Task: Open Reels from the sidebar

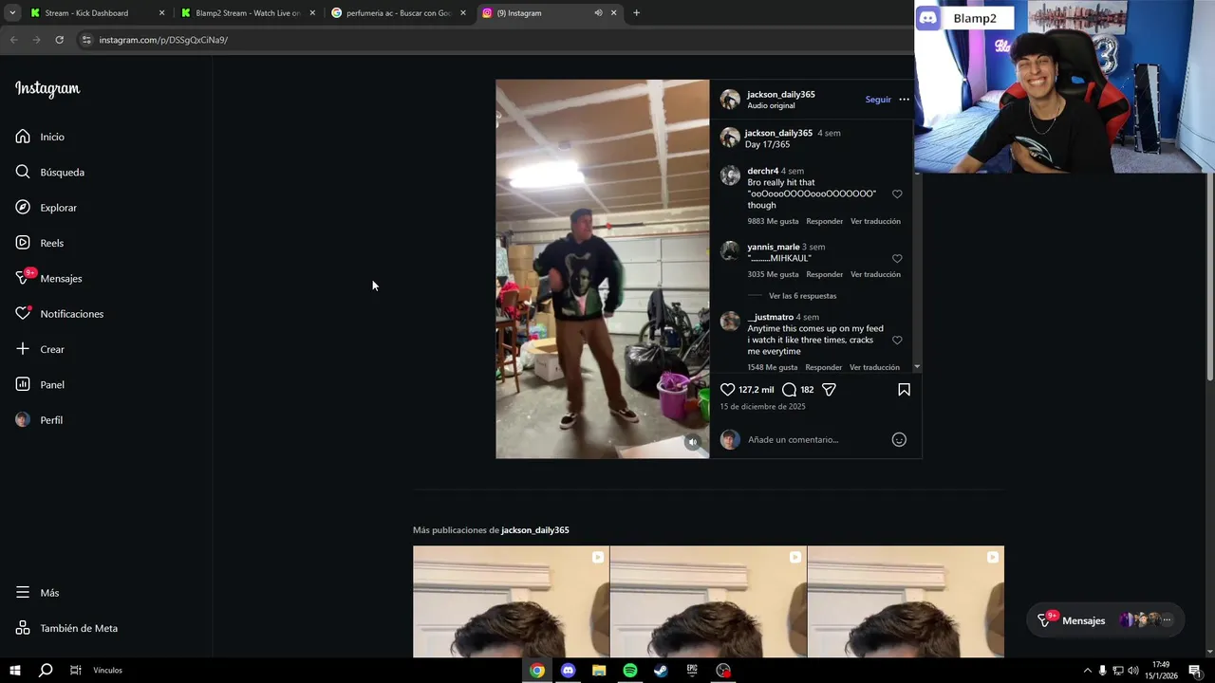Action: (40, 243)
